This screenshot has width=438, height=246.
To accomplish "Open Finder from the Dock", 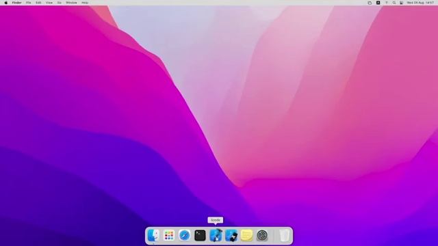I will coord(153,235).
